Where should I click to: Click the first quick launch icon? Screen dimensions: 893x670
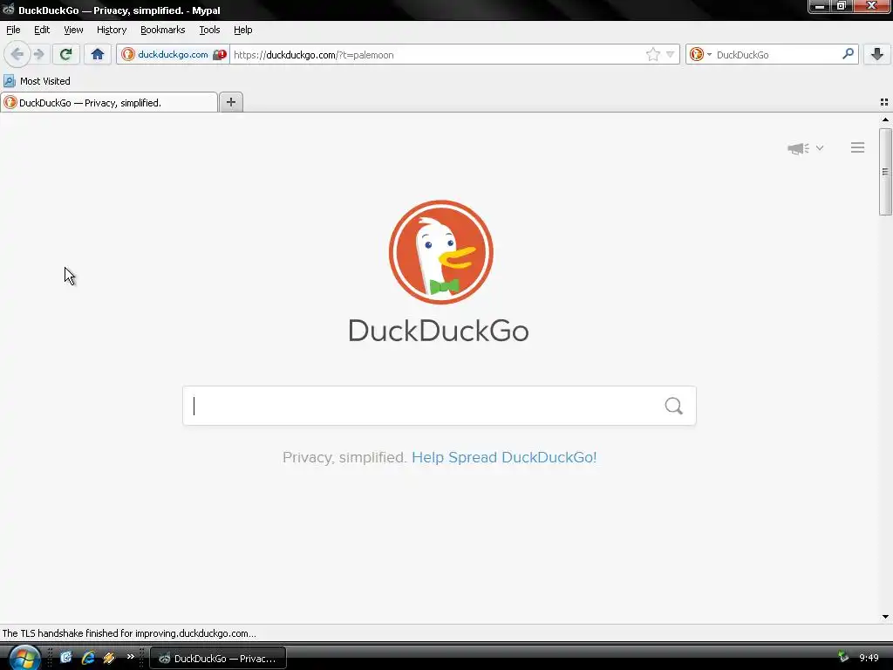tap(66, 658)
